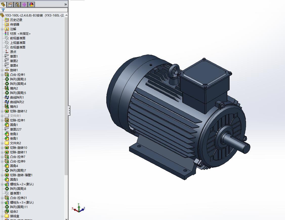
Task: Click the tree filter funnel icon
Action: coord(3,10)
